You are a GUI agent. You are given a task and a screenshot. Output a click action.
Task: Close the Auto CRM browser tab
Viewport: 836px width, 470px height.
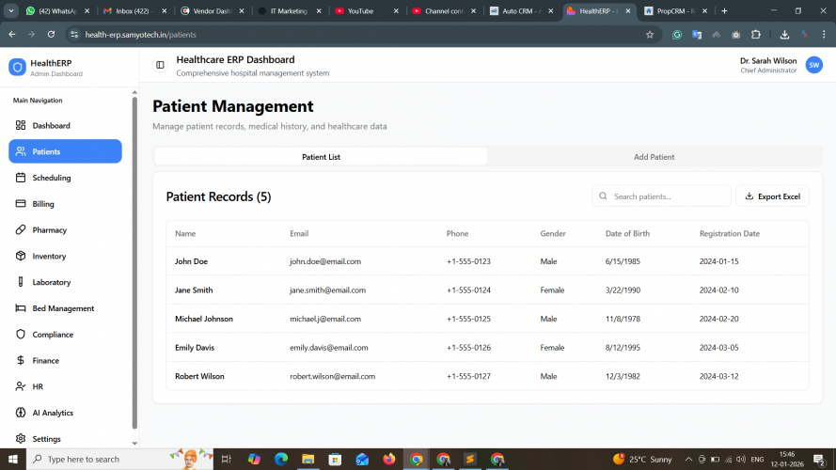[551, 10]
